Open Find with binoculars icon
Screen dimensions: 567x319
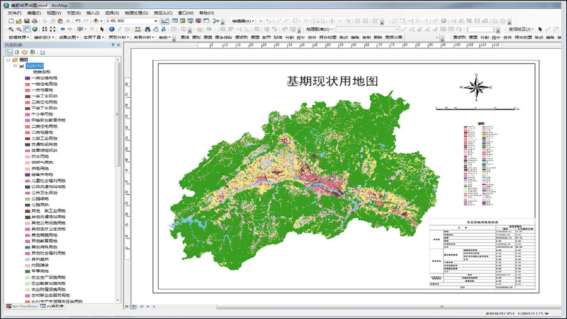tap(147, 29)
